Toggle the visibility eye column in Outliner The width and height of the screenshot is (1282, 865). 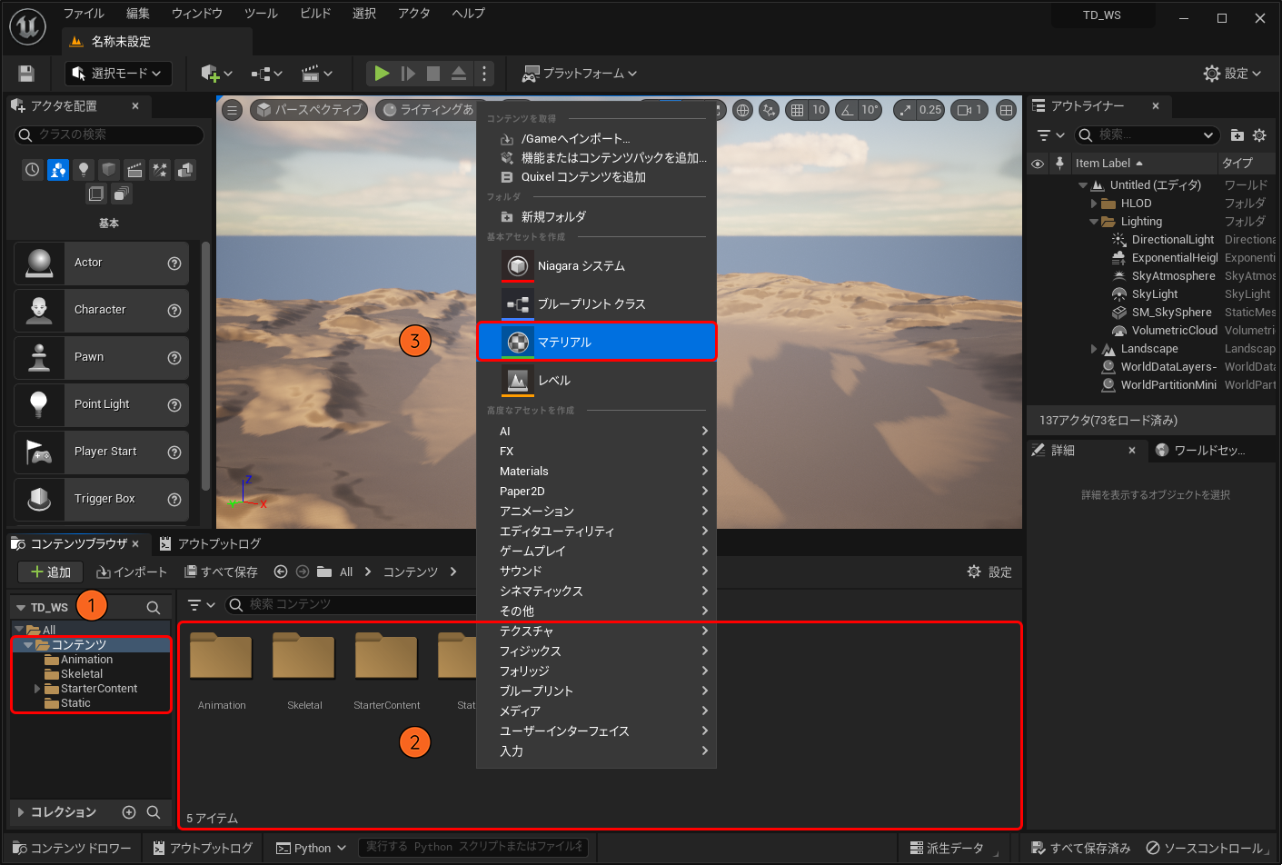[x=1038, y=164]
